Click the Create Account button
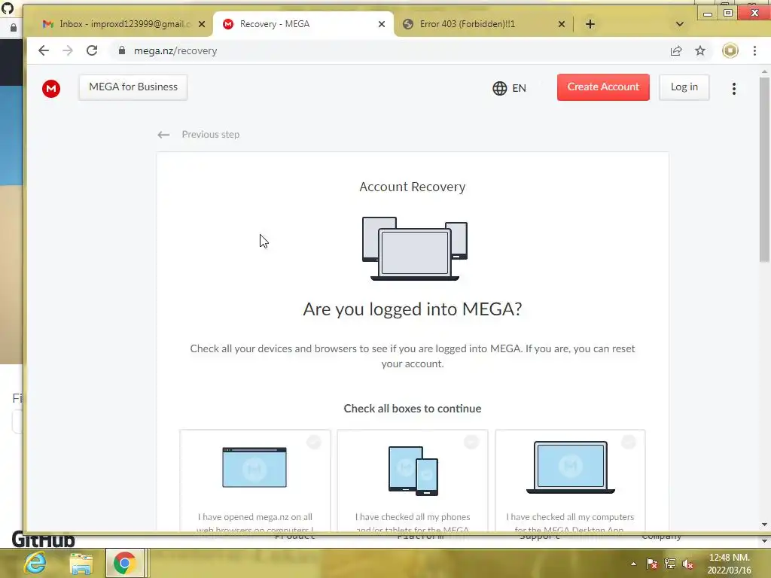The height and width of the screenshot is (578, 771). click(603, 87)
